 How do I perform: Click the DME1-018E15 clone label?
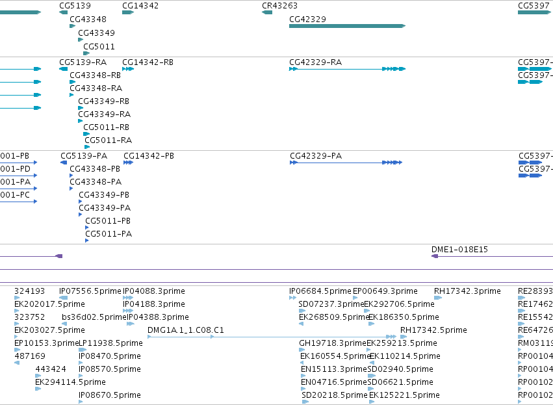(459, 250)
